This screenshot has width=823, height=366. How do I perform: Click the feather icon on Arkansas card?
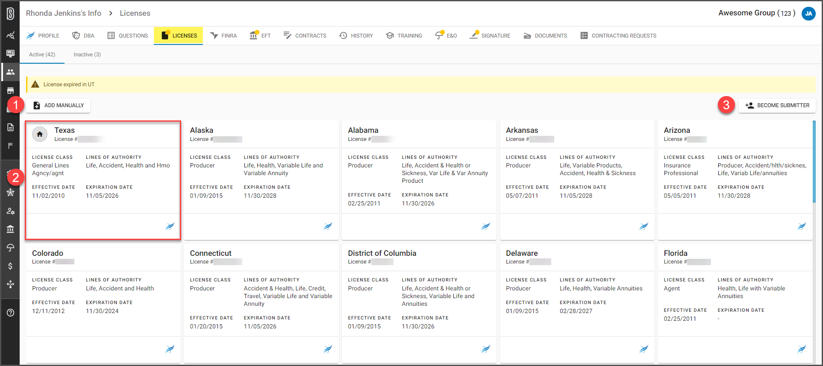pyautogui.click(x=644, y=226)
